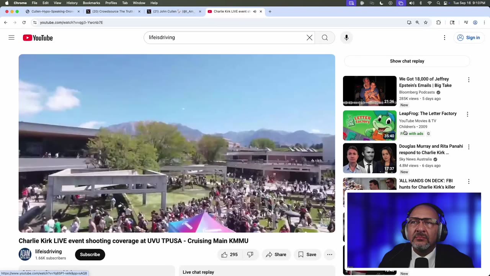This screenshot has width=490, height=276.
Task: Click the Bloomberg Podcasts channel name
Action: tap(417, 92)
